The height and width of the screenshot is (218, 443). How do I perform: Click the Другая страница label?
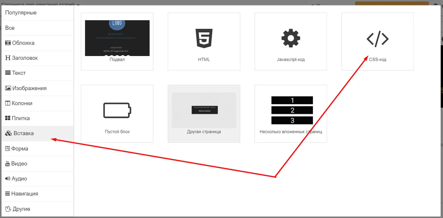tap(204, 131)
